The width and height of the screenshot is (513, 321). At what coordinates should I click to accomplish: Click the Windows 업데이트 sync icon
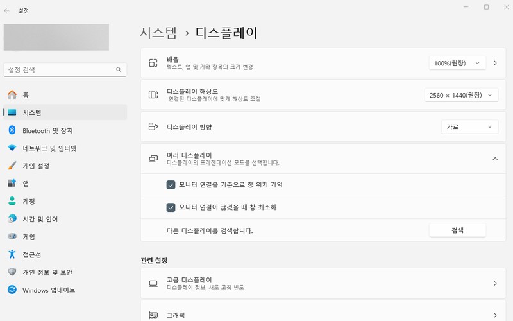12,290
